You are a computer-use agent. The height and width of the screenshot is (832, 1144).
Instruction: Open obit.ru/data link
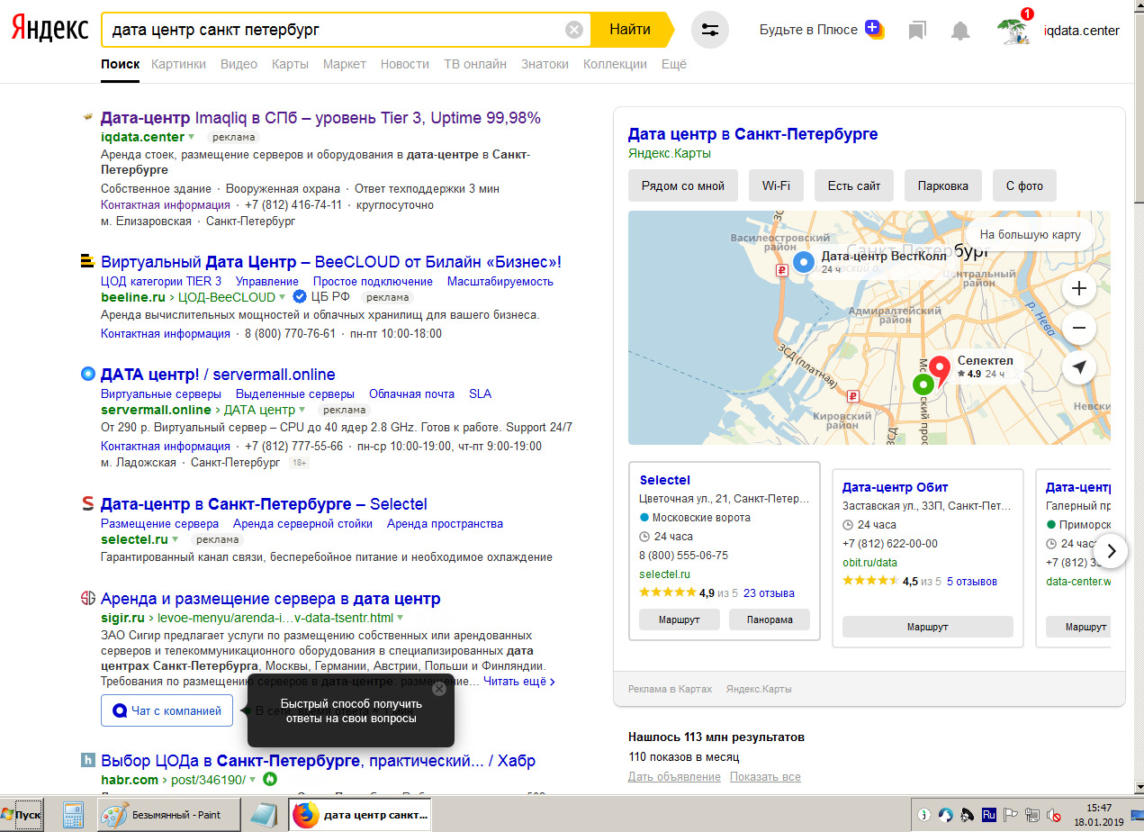coord(869,563)
